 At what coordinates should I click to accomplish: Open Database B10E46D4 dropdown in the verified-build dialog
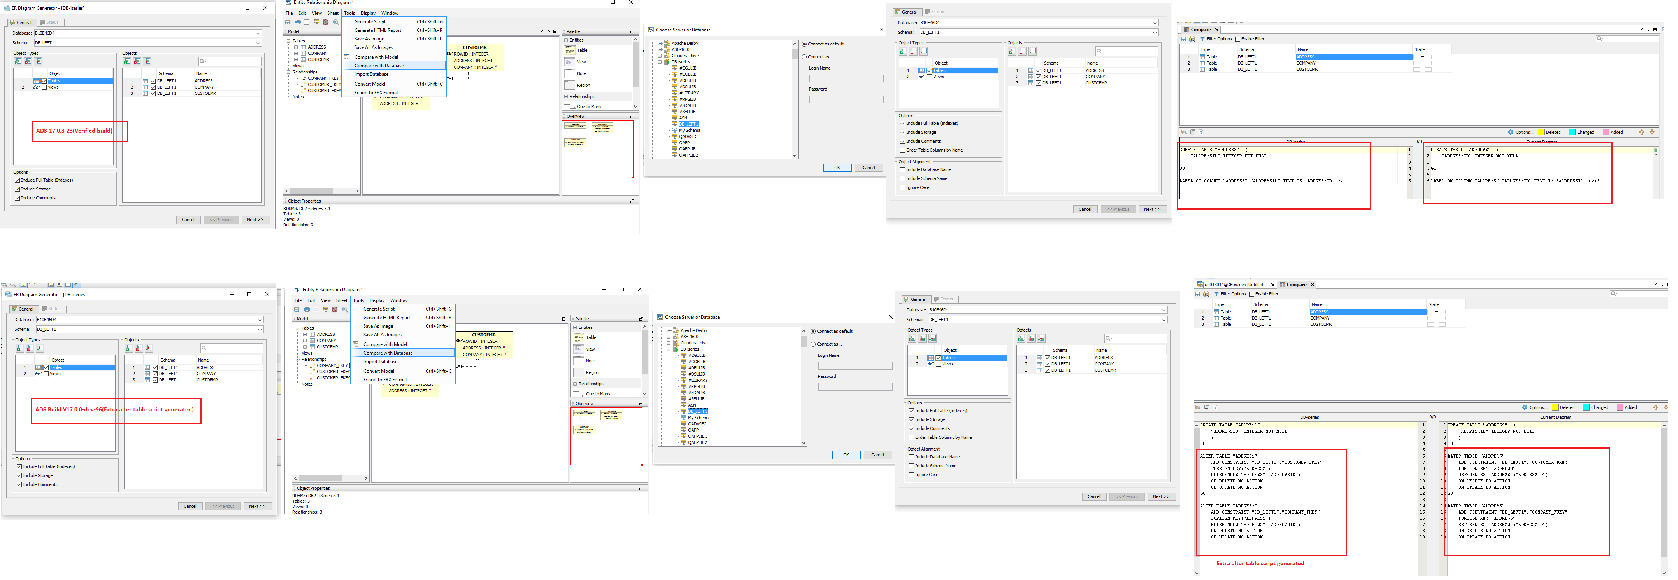(x=258, y=33)
